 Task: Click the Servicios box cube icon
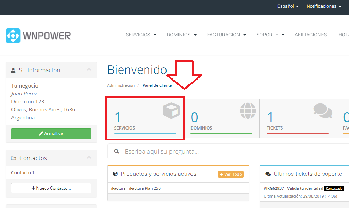pos(171,110)
